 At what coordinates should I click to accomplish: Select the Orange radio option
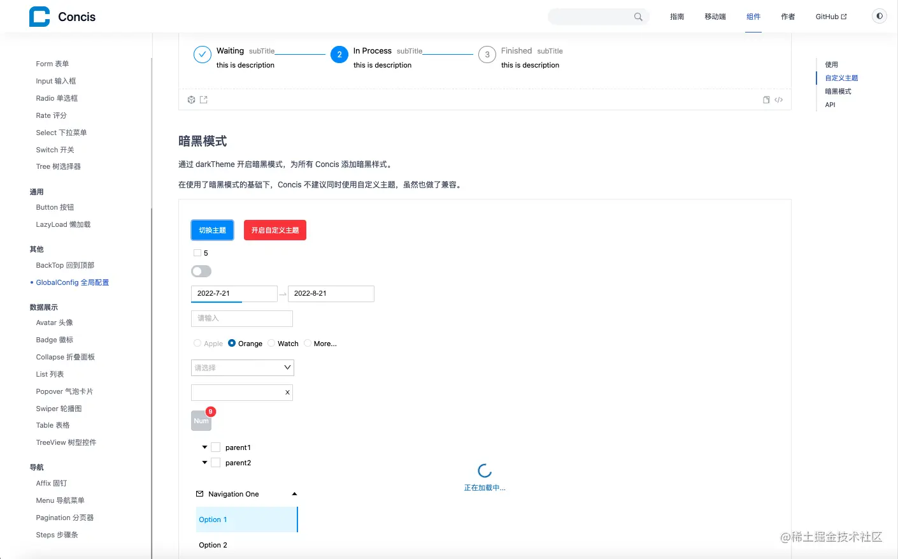pos(232,343)
